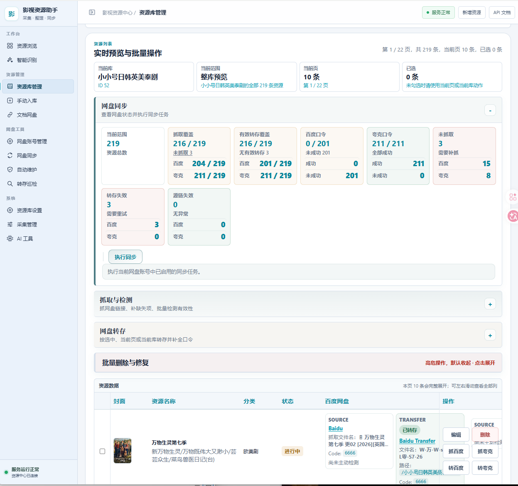Collapse the sidebar with the top toggle icon
The image size is (518, 486).
[x=92, y=12]
